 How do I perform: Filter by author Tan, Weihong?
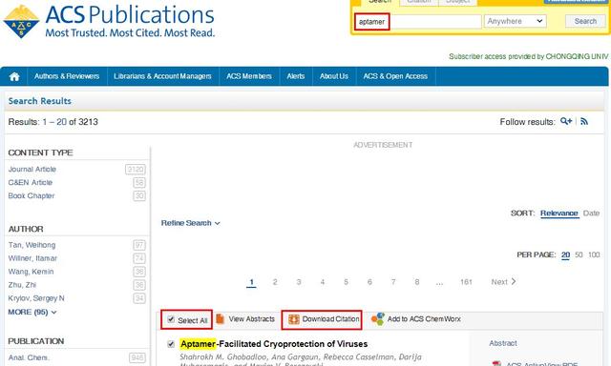click(32, 245)
